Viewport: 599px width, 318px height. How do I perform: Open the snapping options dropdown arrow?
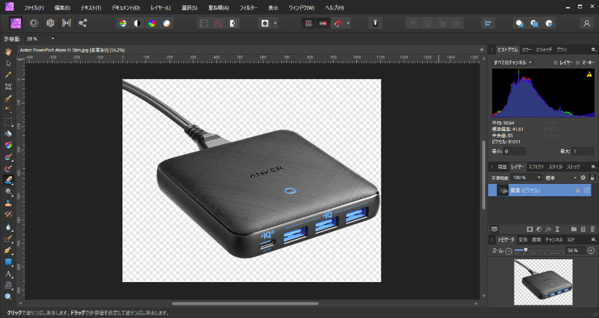[348, 23]
